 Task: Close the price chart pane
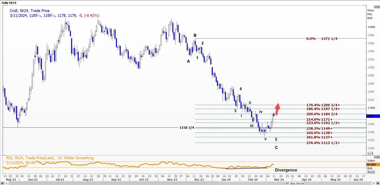[378, 7]
